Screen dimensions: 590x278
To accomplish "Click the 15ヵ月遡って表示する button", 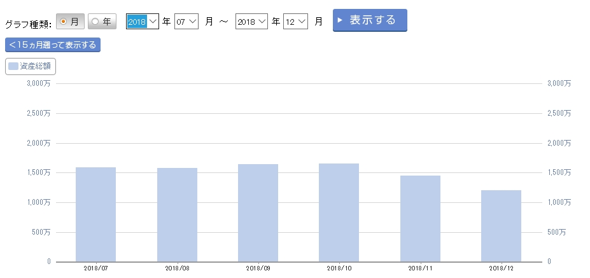I will click(53, 45).
